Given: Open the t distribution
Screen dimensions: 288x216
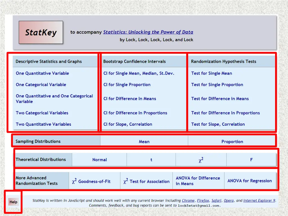Looking at the screenshot, I should coord(151,160).
